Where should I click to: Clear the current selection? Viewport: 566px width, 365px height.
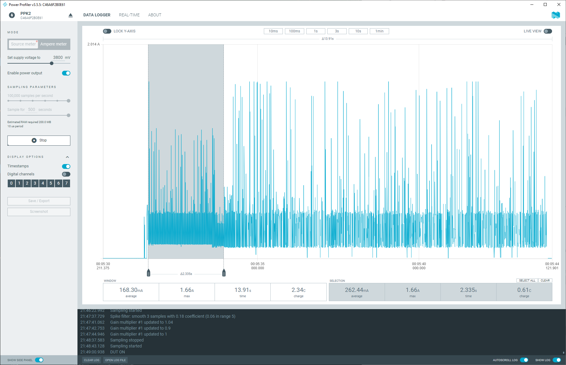coord(545,280)
